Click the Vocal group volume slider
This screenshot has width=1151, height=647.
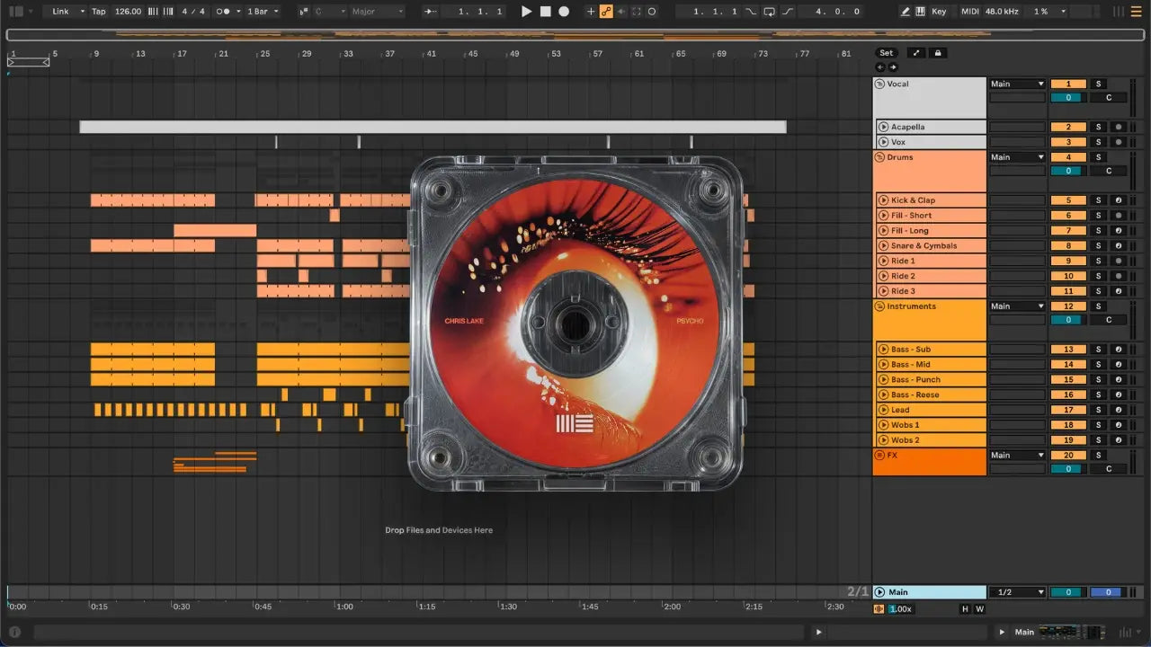pyautogui.click(x=1068, y=97)
